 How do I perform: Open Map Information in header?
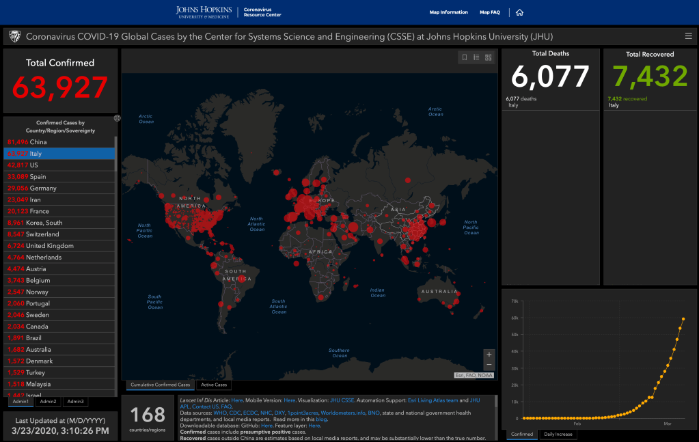448,12
